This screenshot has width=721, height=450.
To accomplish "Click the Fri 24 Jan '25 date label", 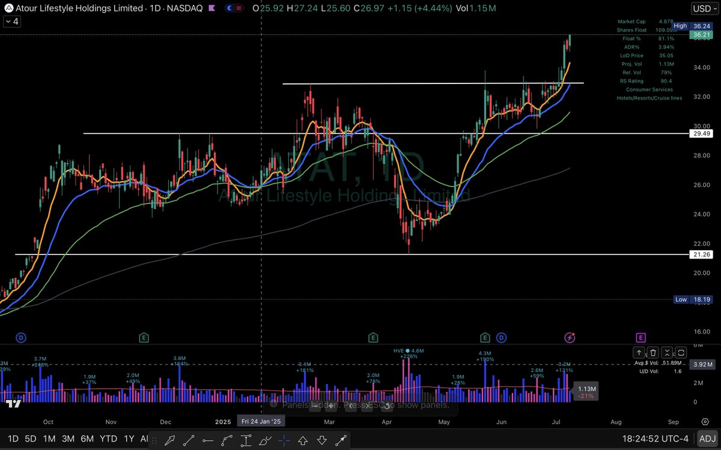I will tap(261, 422).
